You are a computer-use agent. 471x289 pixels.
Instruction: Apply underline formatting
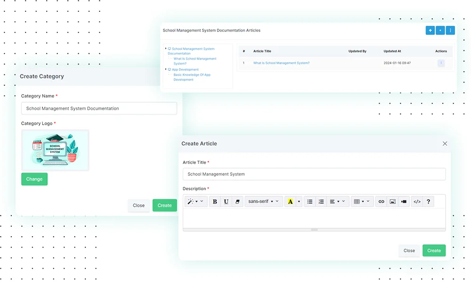226,201
